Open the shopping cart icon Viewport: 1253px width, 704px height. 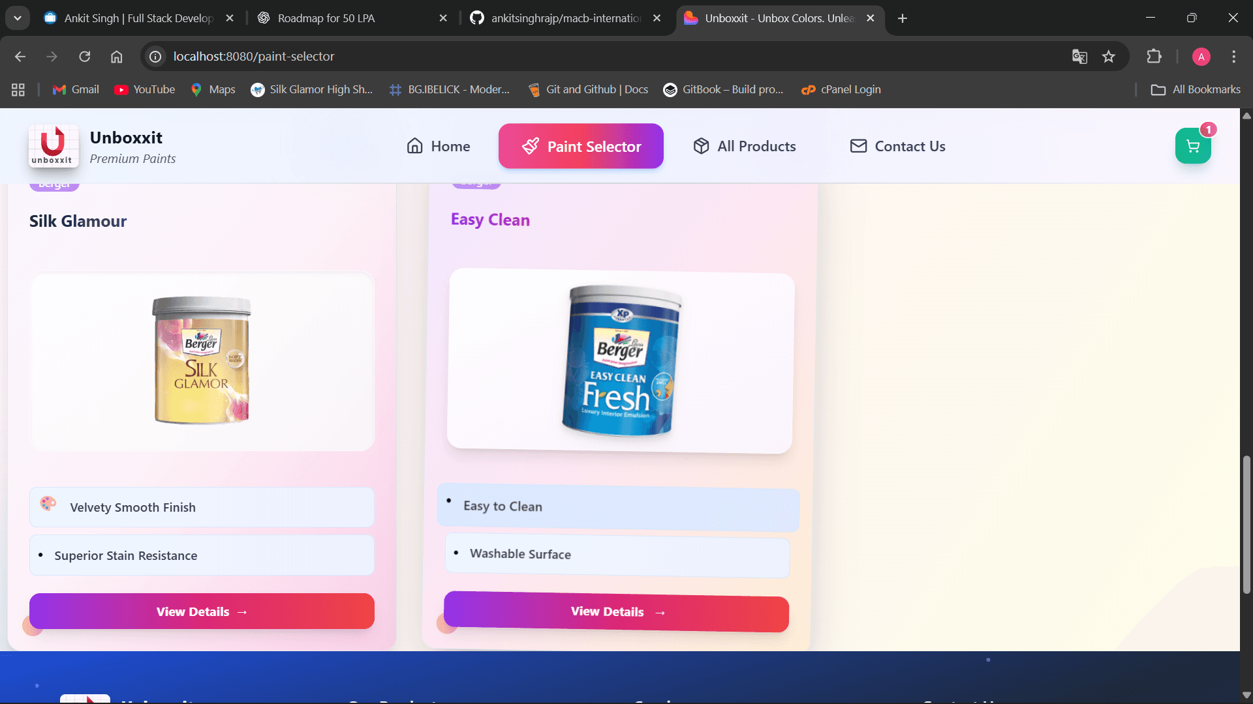click(1192, 146)
